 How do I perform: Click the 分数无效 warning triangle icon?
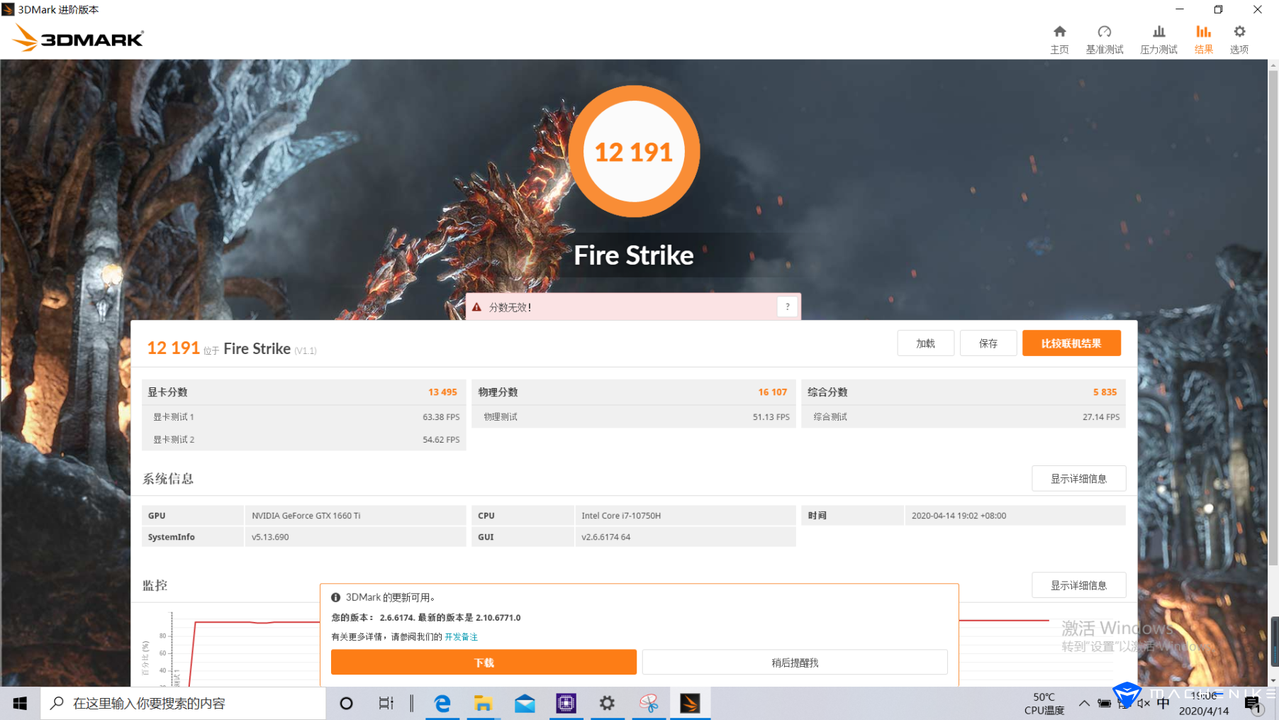click(477, 307)
